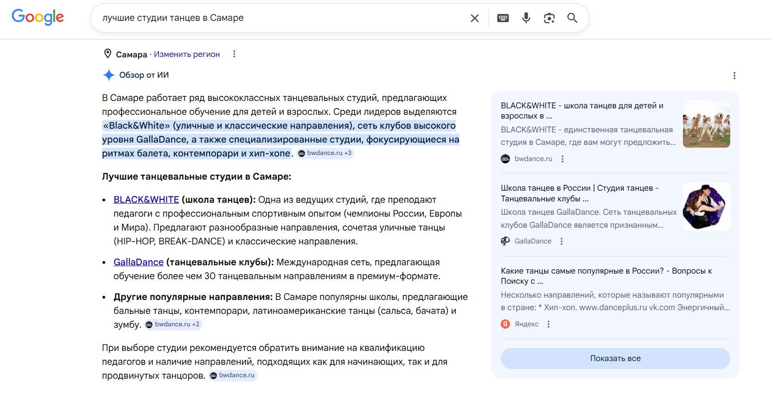Open three-dot menu next to bwdance.ru source
The height and width of the screenshot is (393, 771).
(562, 159)
